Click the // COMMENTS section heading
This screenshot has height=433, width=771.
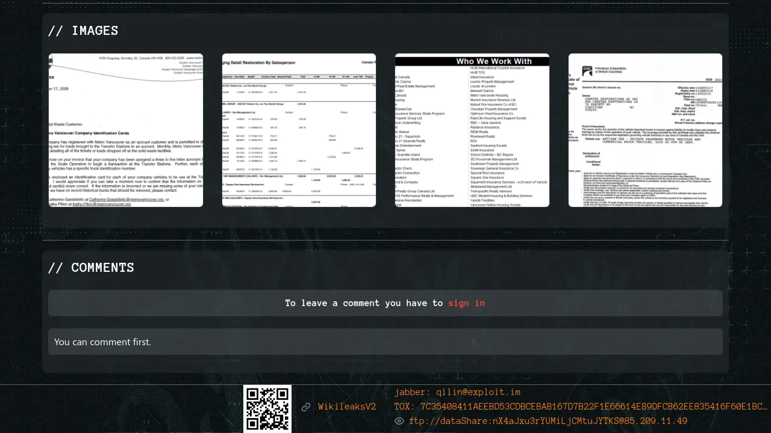[91, 268]
